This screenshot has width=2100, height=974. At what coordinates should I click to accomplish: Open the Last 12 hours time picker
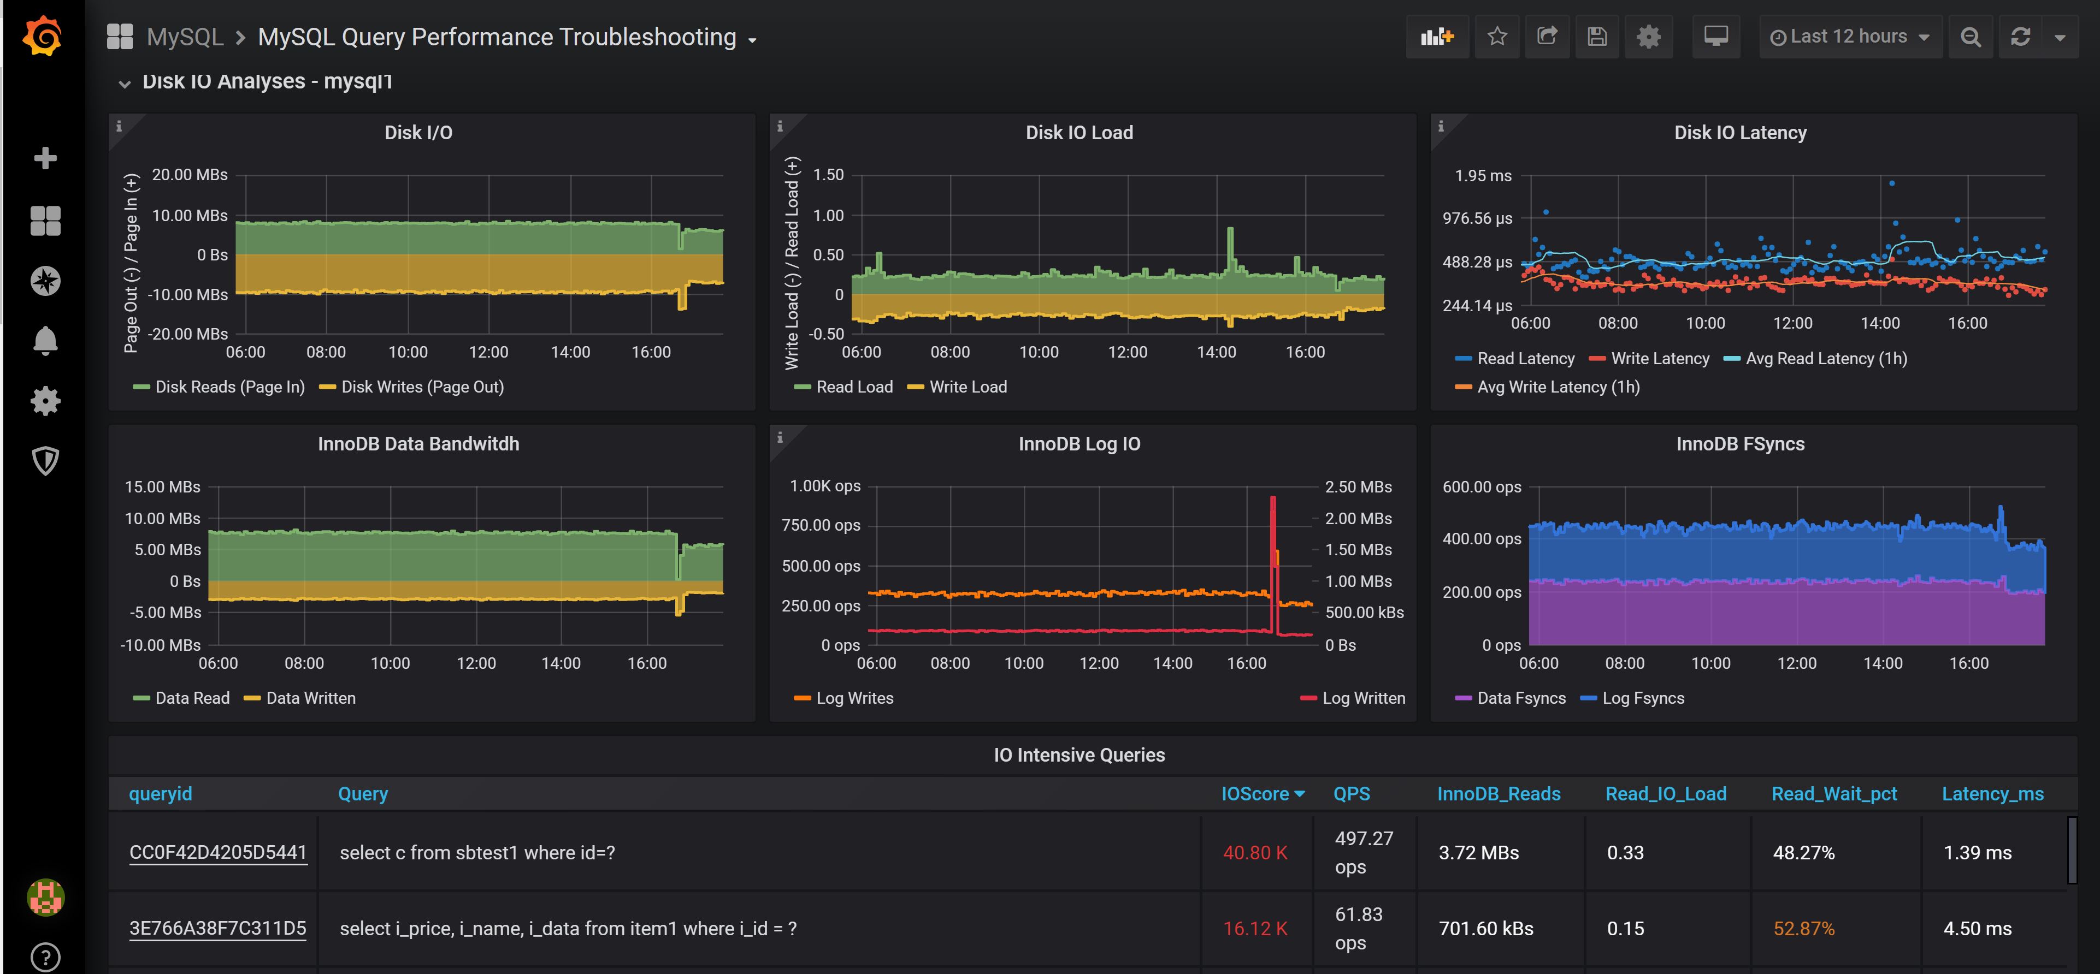1849,37
